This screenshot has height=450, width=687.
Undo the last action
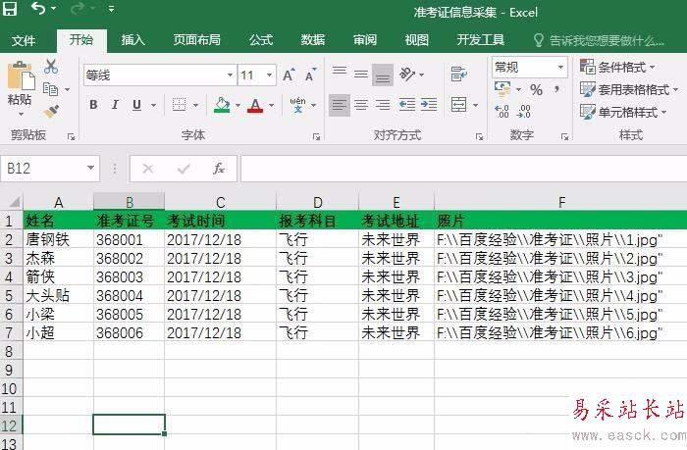(38, 8)
